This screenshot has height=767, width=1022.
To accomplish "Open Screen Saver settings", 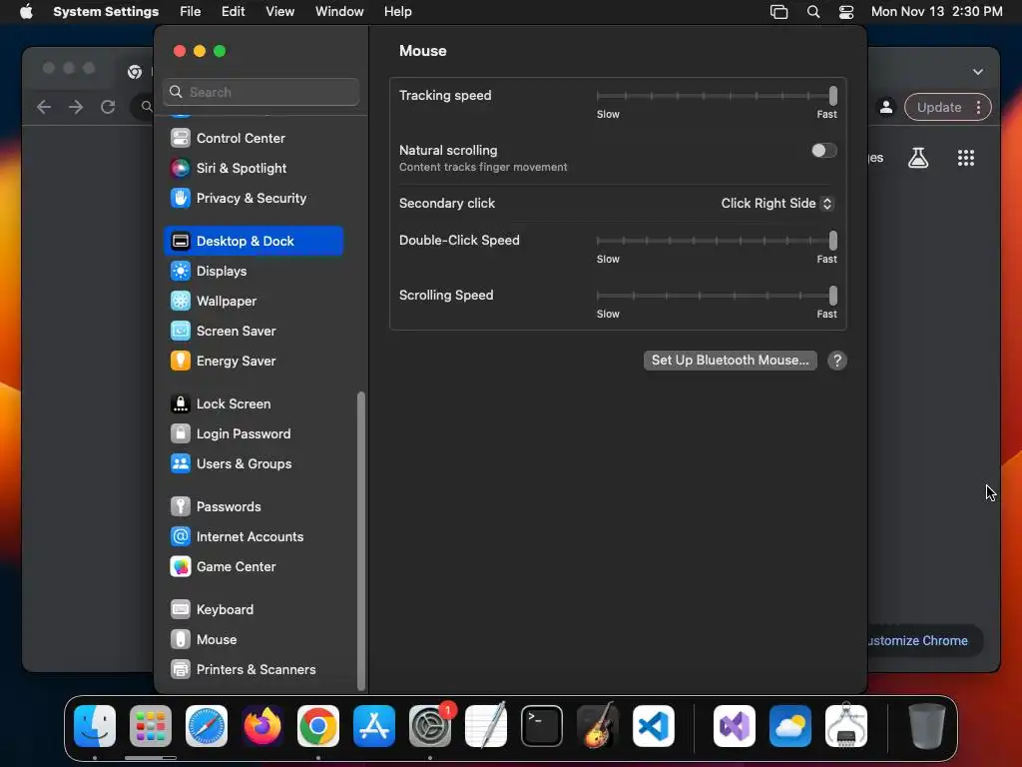I will tap(254, 331).
